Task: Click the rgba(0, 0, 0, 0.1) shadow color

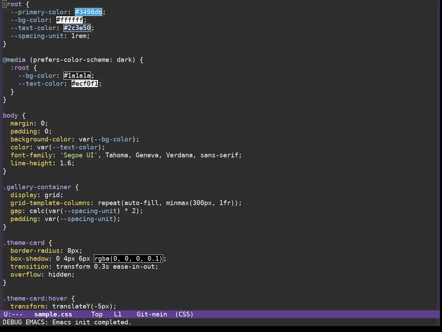Action: [x=128, y=259]
